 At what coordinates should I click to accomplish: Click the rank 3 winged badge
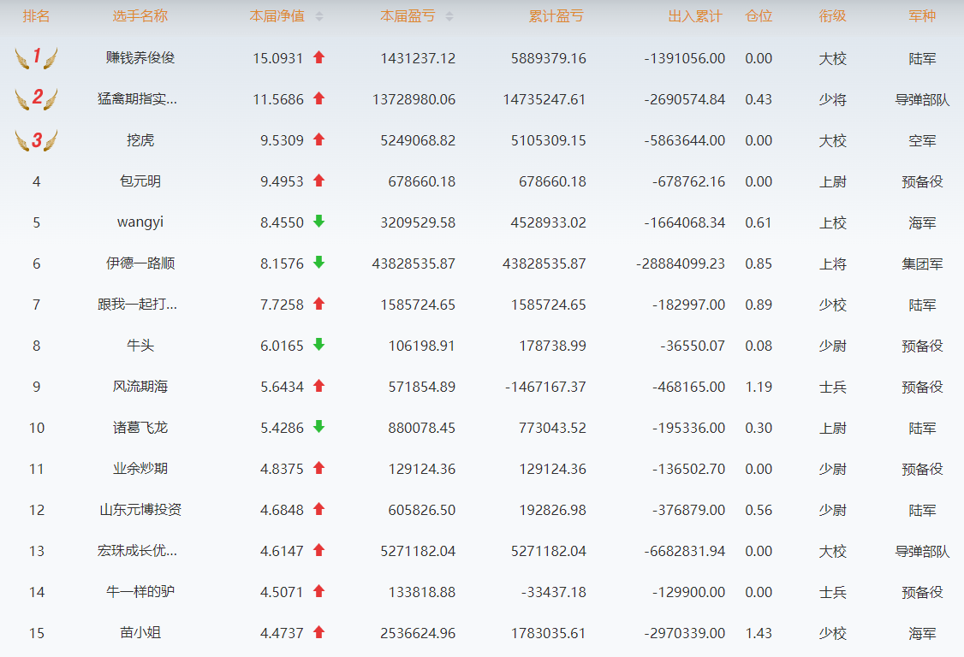(x=36, y=140)
